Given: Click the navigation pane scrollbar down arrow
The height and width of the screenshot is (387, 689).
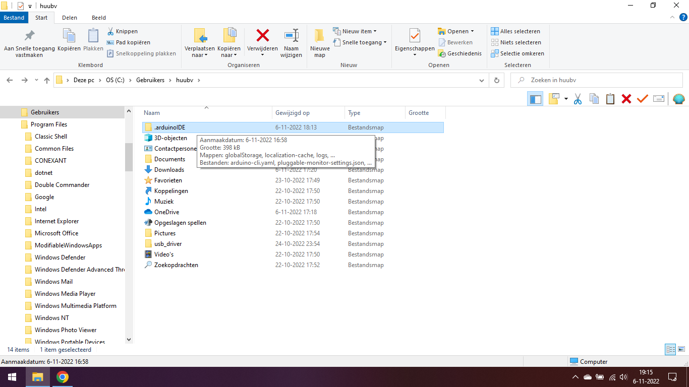Looking at the screenshot, I should coord(129,340).
